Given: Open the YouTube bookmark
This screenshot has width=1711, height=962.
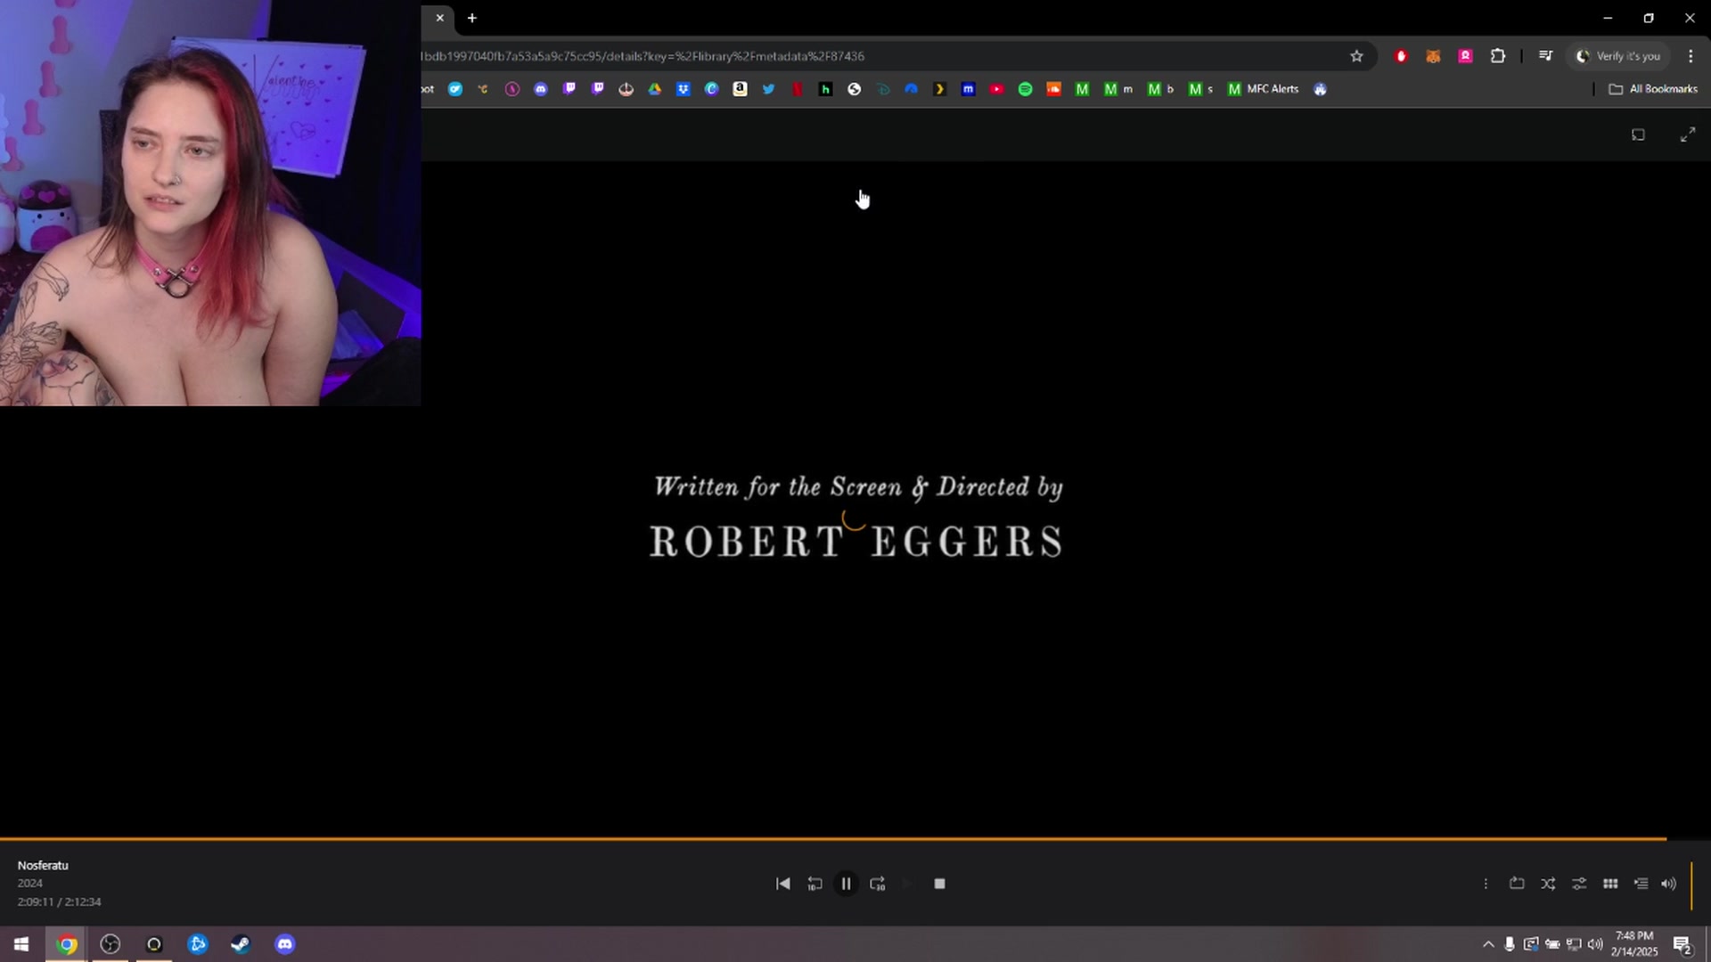Looking at the screenshot, I should click(996, 89).
